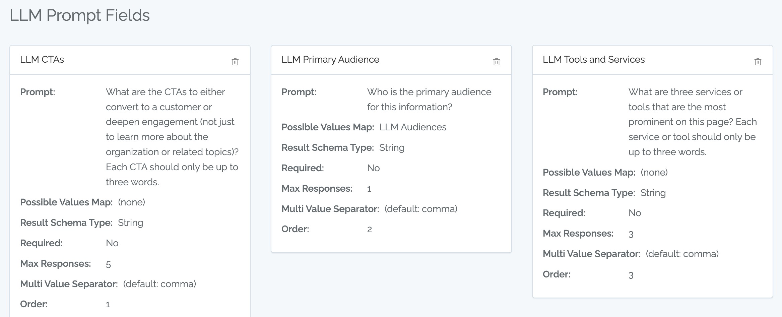Click the LLM CTAs prompt text

[172, 137]
